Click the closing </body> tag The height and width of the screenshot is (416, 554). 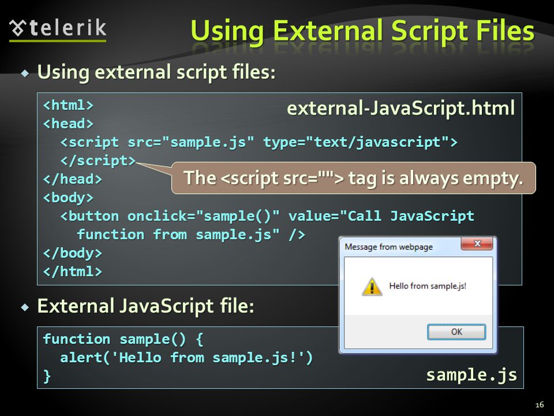point(73,253)
